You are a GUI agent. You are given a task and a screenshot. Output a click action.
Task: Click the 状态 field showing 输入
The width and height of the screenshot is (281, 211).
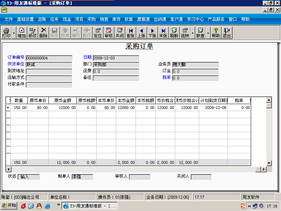[29, 177]
